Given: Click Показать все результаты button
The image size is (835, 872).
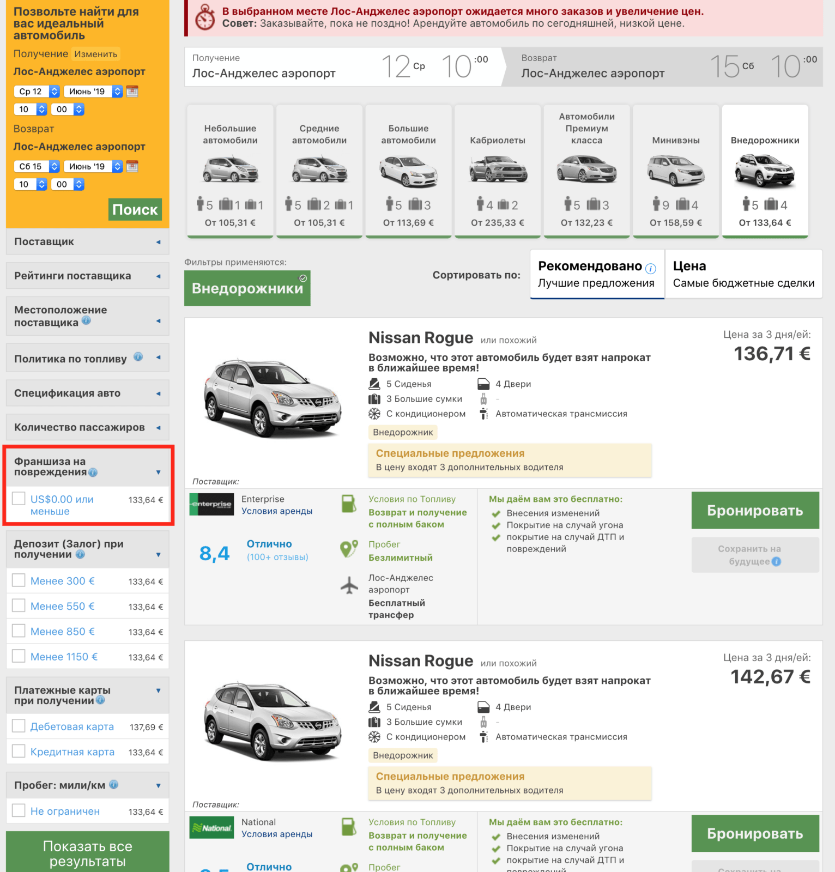Looking at the screenshot, I should coord(87,853).
